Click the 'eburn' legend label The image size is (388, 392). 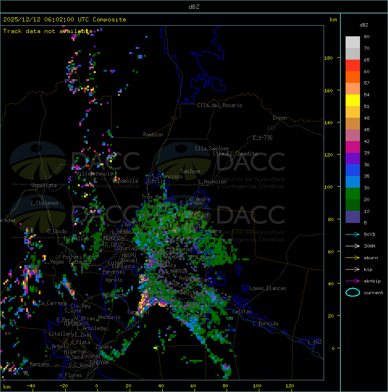point(371,258)
